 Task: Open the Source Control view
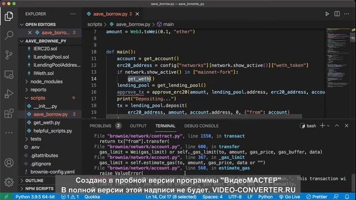(9, 54)
